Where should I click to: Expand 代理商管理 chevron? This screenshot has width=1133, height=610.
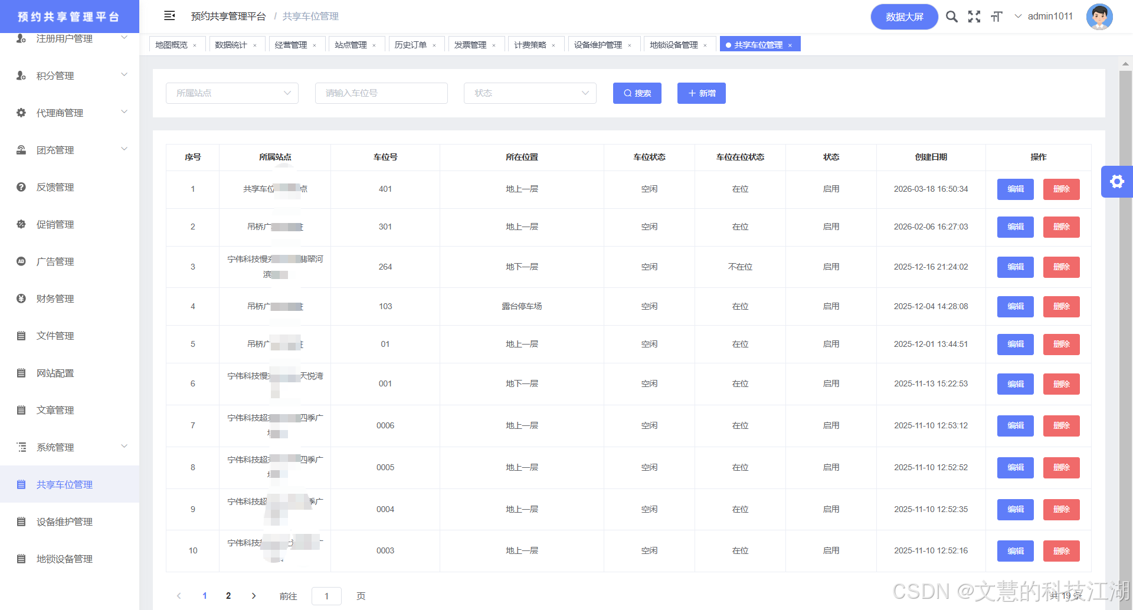[125, 111]
